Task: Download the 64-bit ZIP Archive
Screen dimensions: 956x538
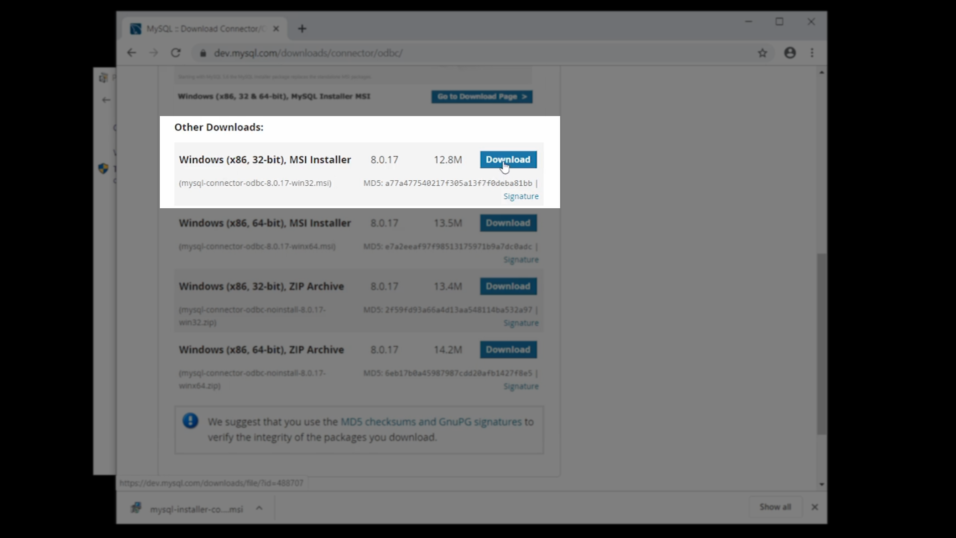Action: point(508,350)
